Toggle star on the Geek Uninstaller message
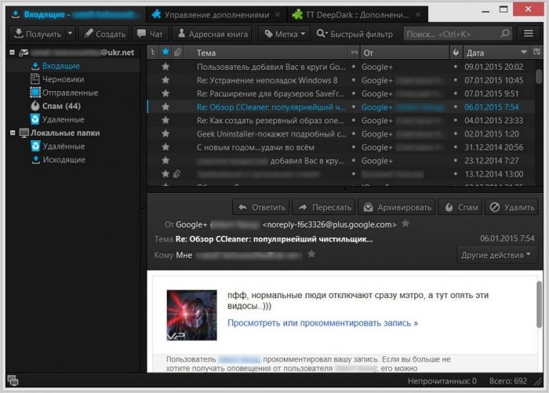The image size is (549, 393). (165, 133)
